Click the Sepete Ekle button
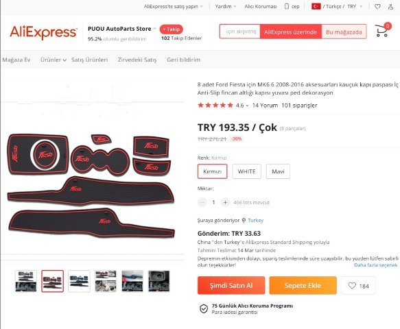 303,285
